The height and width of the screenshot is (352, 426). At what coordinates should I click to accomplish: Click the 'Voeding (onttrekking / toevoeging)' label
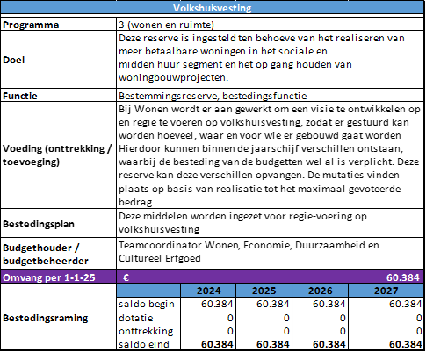pos(57,154)
